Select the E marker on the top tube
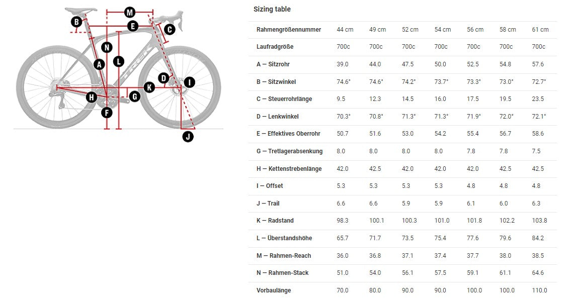575x301 pixels. click(x=133, y=26)
